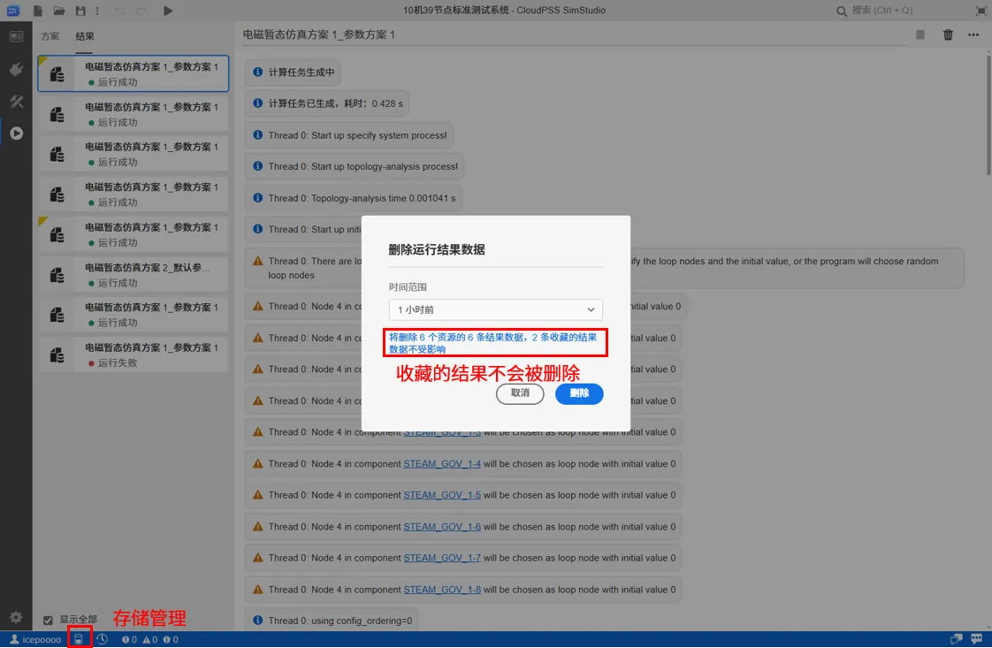992x648 pixels.
Task: Open the history clock icon in status bar
Action: coord(103,639)
